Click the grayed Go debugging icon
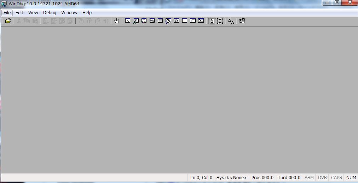358x183 pixels. coord(46,21)
